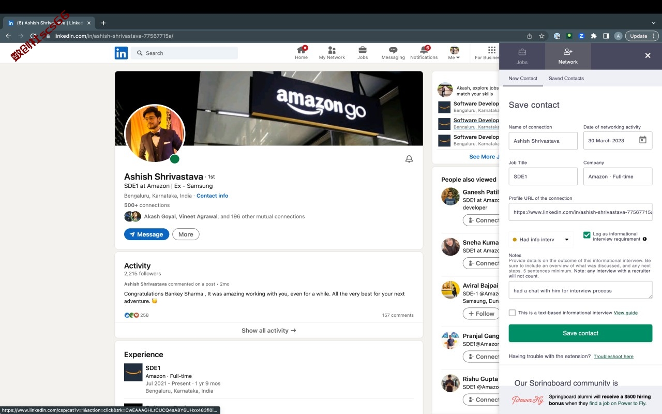This screenshot has height=414, width=662.
Task: Open the Contact info link
Action: point(212,196)
